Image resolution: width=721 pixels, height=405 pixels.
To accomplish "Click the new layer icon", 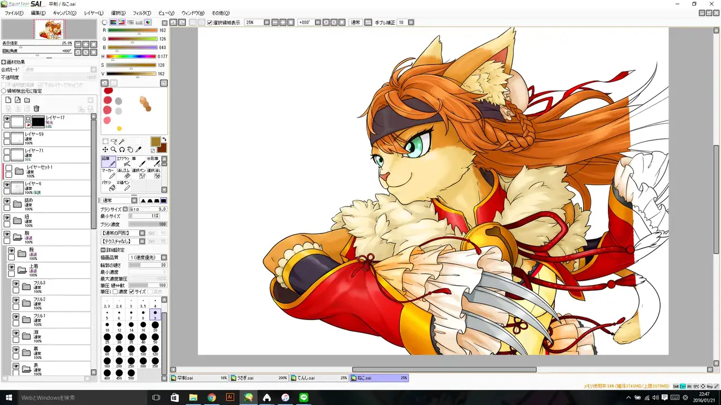I will point(8,100).
